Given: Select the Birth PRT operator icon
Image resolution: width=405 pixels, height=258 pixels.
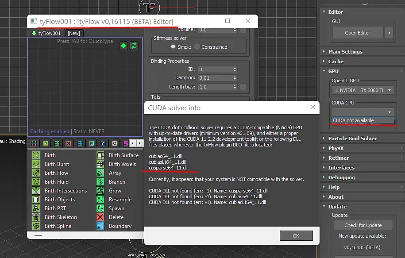Looking at the screenshot, I should coord(36,208).
